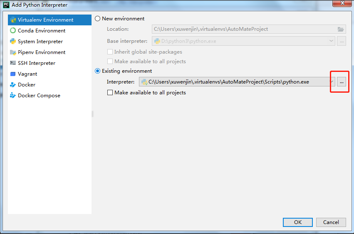
Task: Click the Vagrant blue box icon
Action: coord(13,74)
